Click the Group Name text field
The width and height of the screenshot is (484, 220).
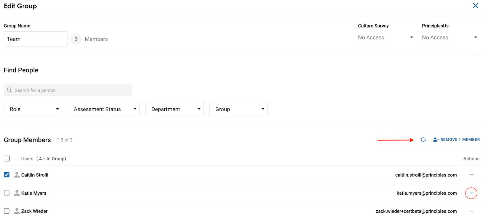click(x=35, y=39)
